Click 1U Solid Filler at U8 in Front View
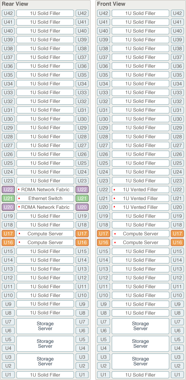The height and width of the screenshot is (380, 186). pos(140,313)
